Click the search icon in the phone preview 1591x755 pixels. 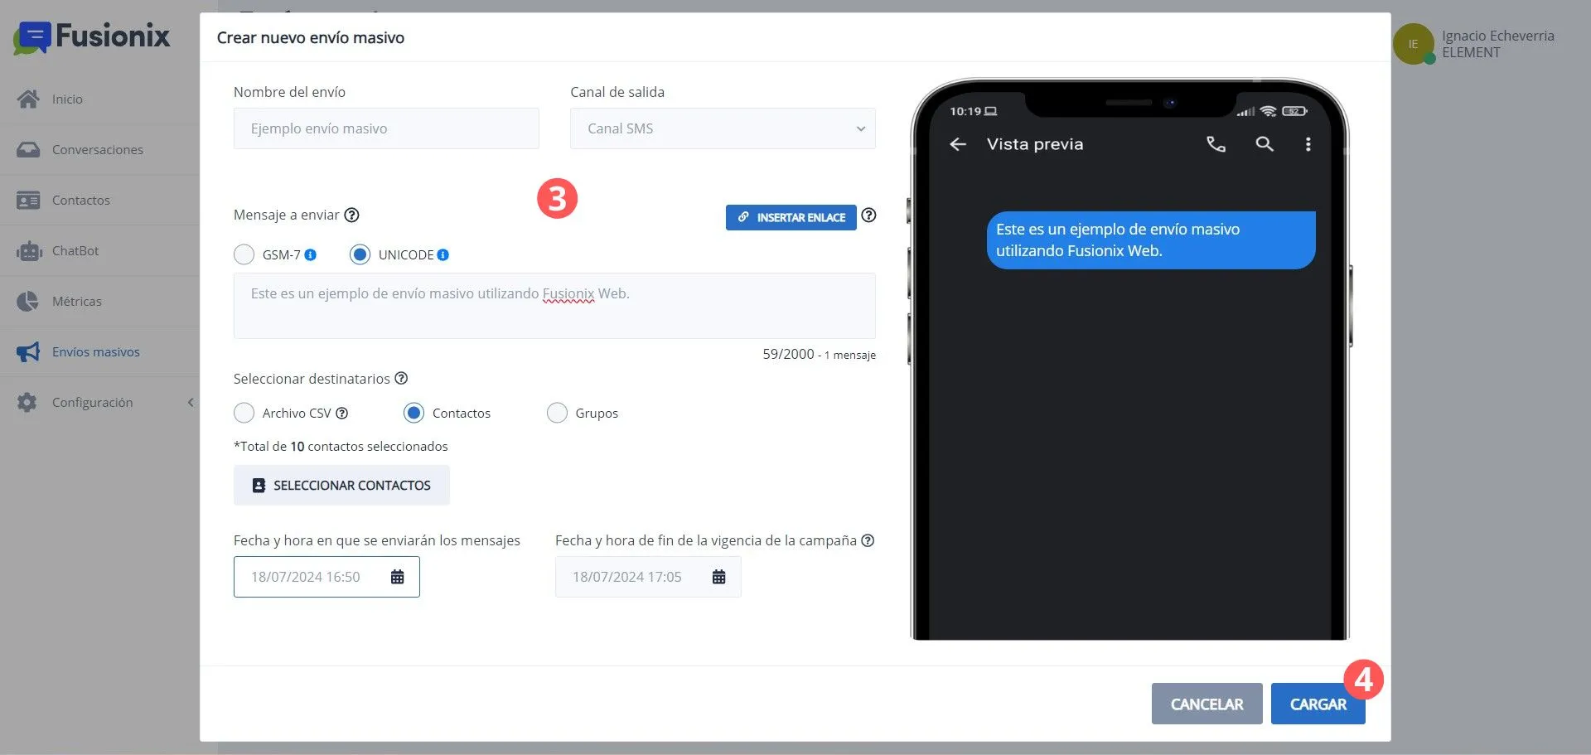(x=1265, y=144)
